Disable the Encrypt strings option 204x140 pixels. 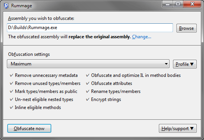pos(88,99)
